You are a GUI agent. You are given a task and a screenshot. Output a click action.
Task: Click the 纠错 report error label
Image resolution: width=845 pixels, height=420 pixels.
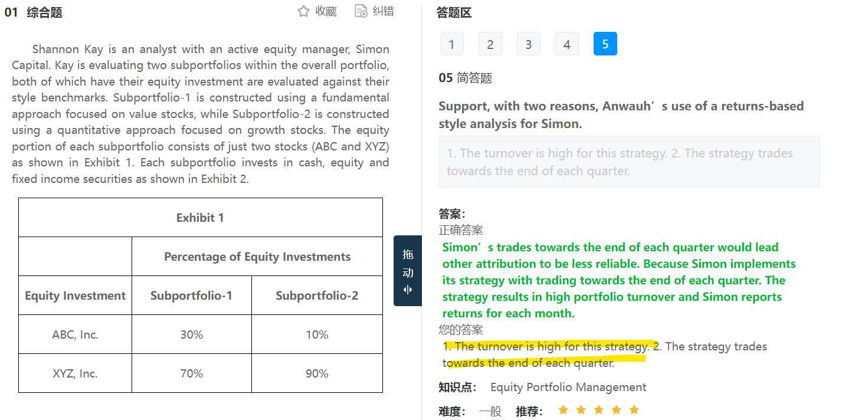click(384, 11)
